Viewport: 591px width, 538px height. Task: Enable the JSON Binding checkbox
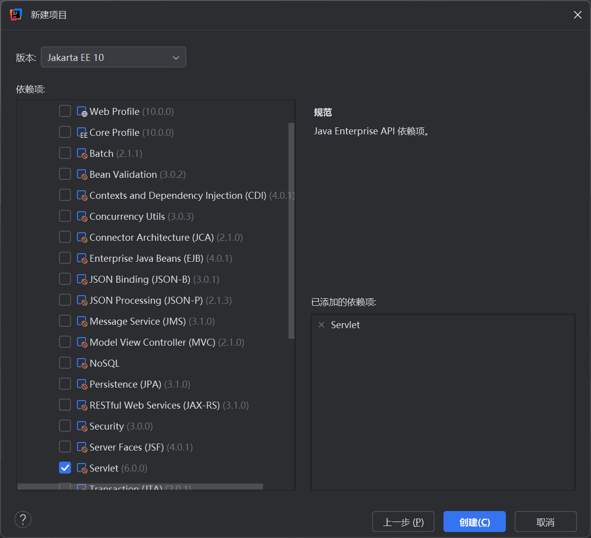click(65, 279)
